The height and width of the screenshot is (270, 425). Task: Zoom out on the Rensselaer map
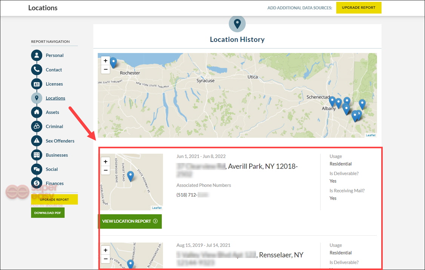105,259
